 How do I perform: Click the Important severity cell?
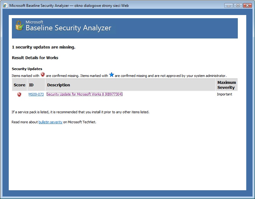point(224,94)
